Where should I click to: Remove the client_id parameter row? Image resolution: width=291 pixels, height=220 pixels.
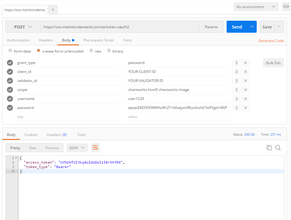click(246, 72)
